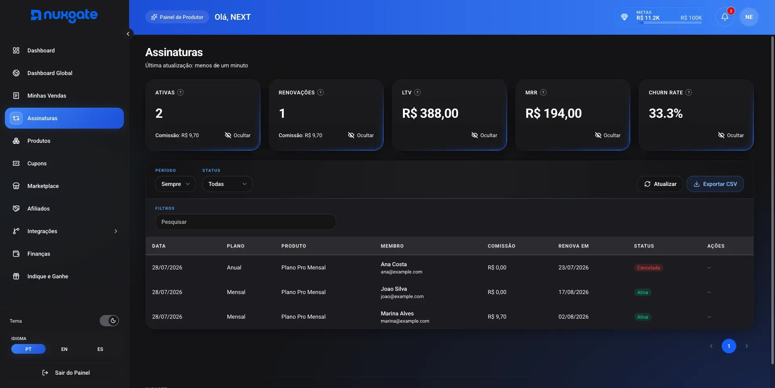Viewport: 775px width, 388px height.
Task: Click the page scrollbar on the right
Action: pyautogui.click(x=772, y=200)
